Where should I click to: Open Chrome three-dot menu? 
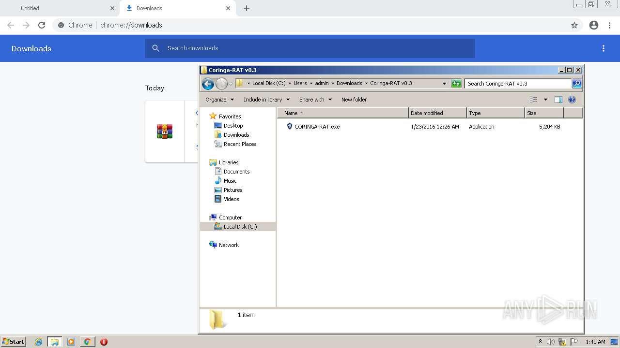(x=610, y=25)
